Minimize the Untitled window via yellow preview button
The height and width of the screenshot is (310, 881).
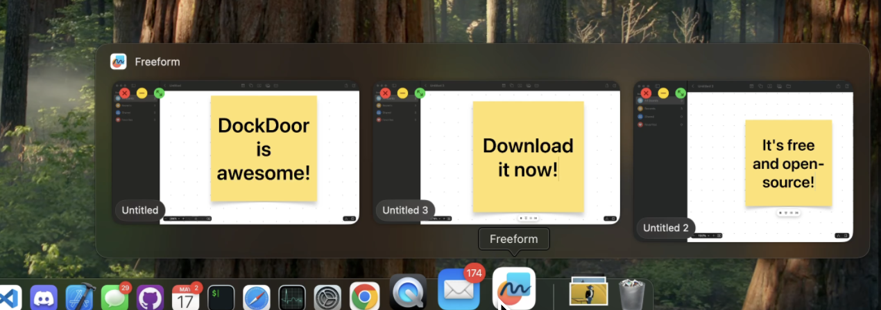point(142,93)
